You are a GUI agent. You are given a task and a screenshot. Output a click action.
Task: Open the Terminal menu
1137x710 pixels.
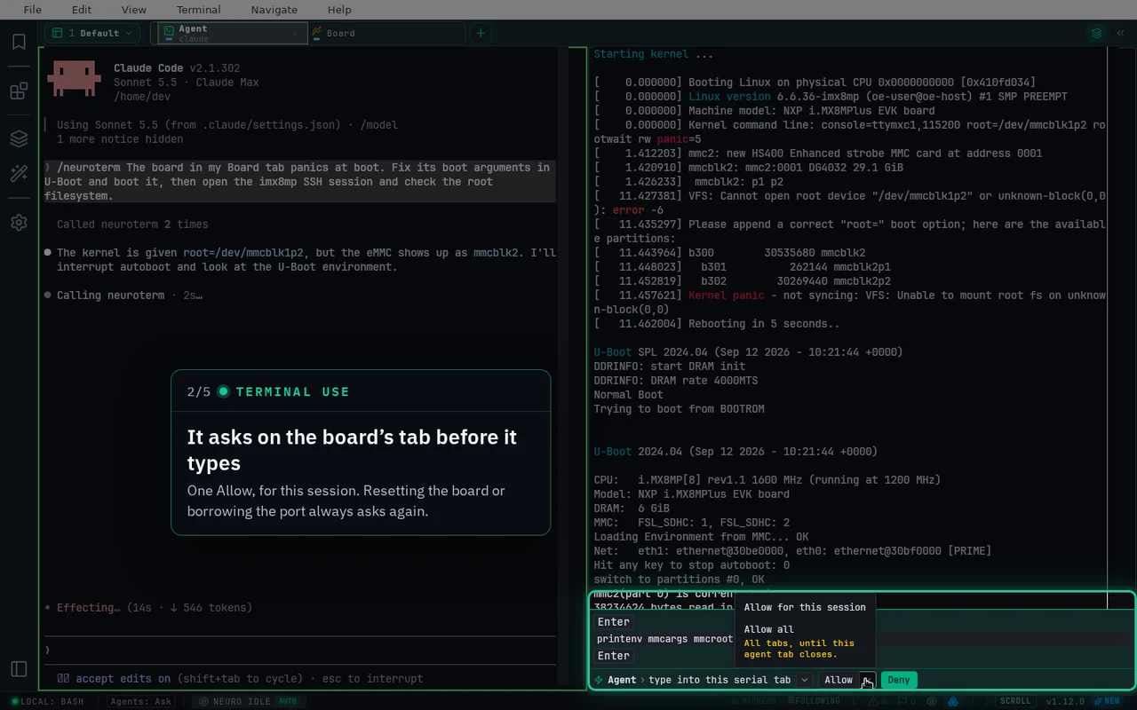199,10
